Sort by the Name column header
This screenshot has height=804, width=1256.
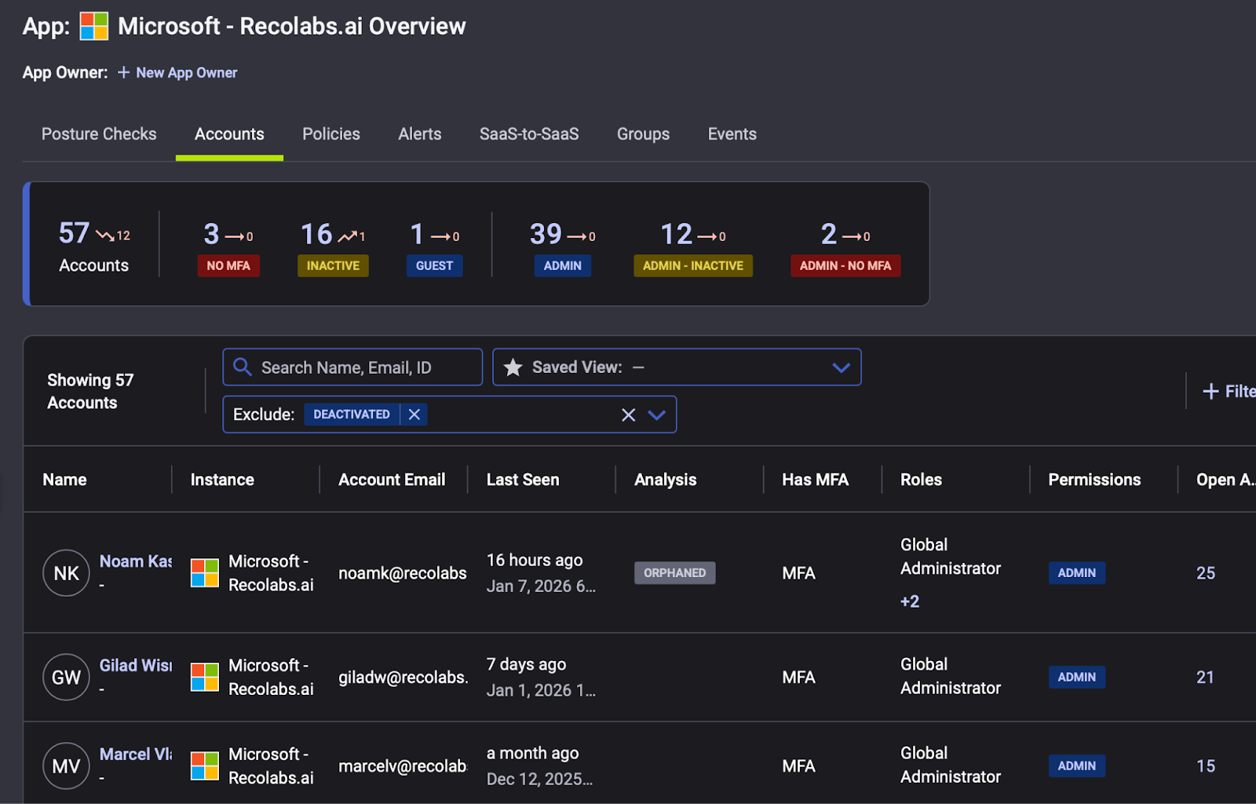pyautogui.click(x=64, y=480)
